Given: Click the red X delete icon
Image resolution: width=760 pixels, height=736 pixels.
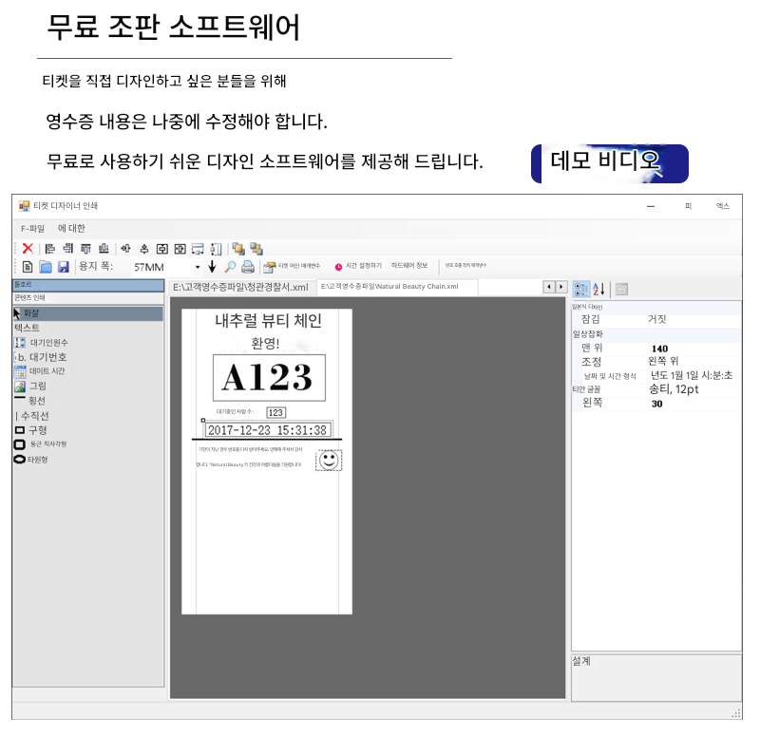Looking at the screenshot, I should tap(28, 248).
